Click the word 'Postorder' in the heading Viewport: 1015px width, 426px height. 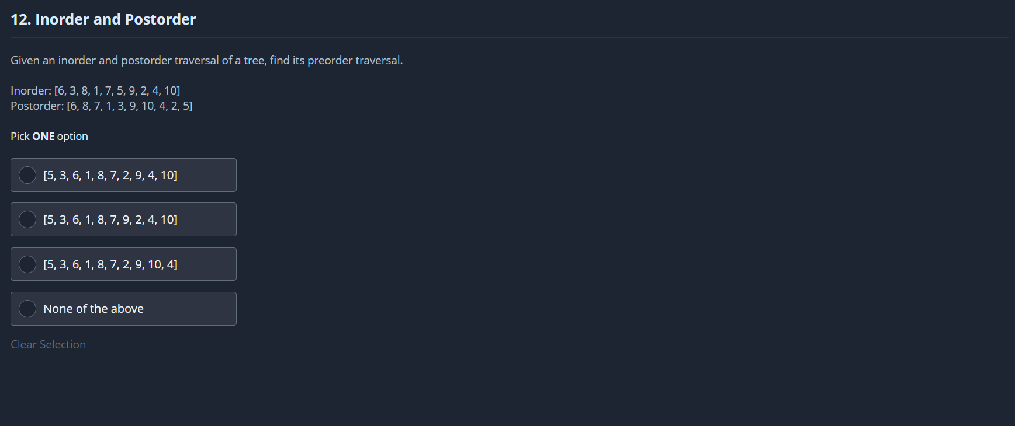coord(160,19)
